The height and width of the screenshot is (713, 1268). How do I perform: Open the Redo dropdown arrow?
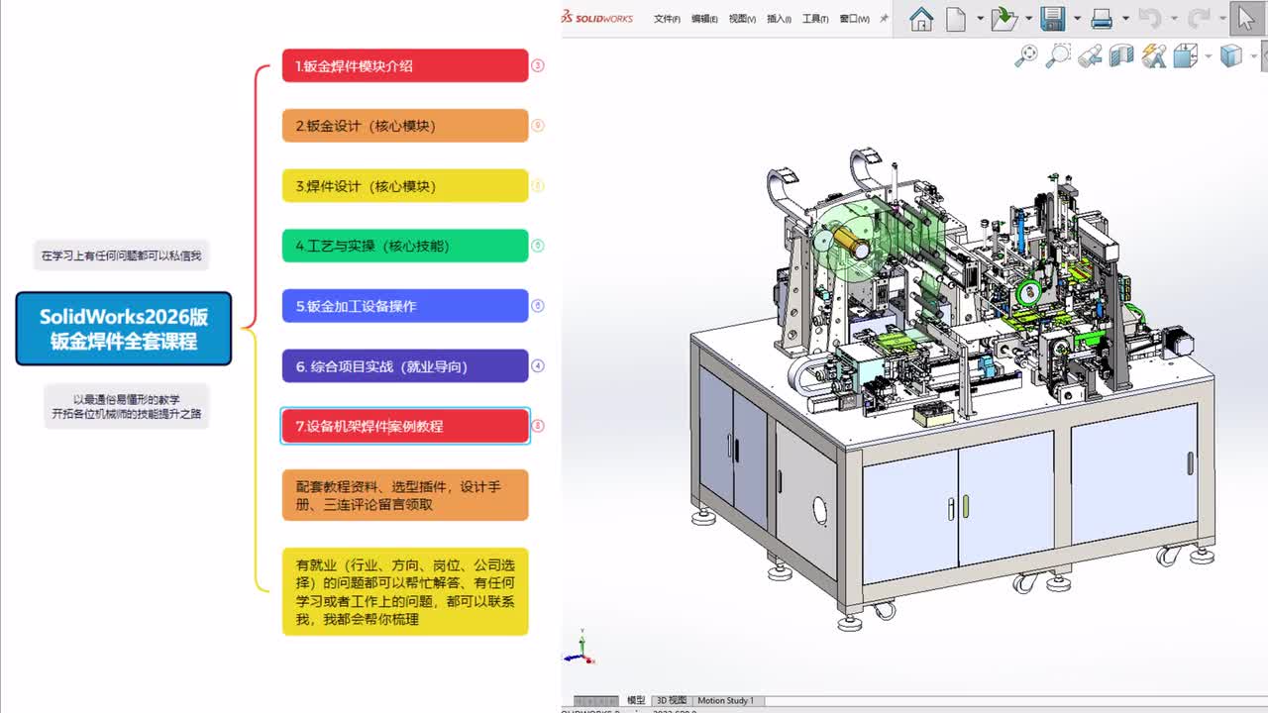[1221, 19]
